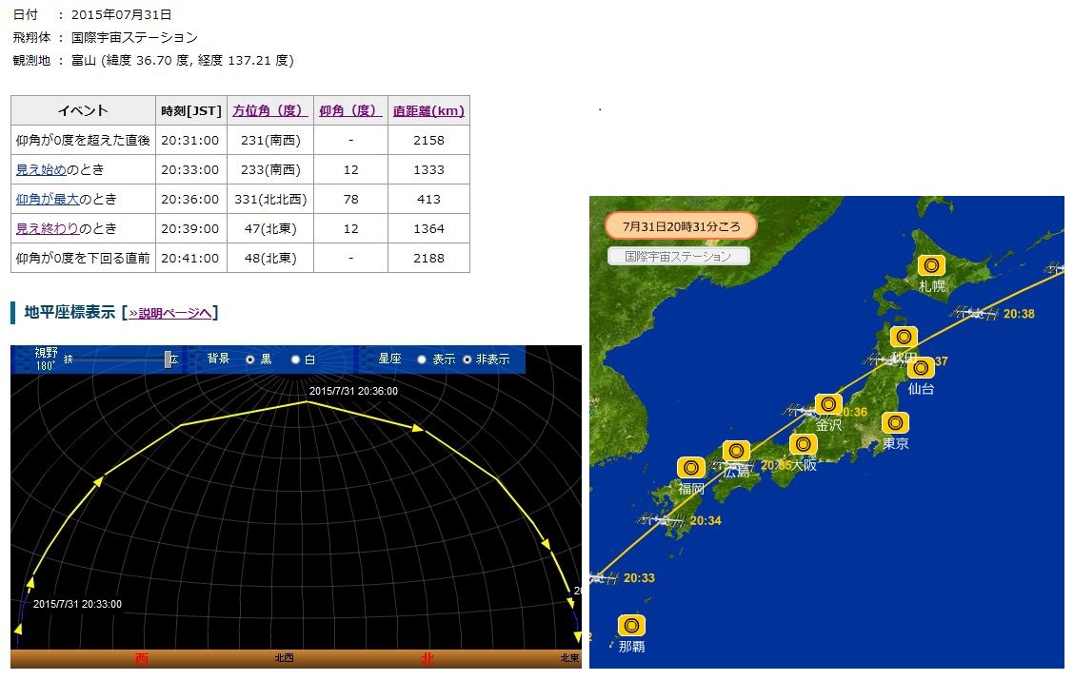The height and width of the screenshot is (680, 1074).
Task: Choose the 福岡 city marker
Action: (x=691, y=468)
